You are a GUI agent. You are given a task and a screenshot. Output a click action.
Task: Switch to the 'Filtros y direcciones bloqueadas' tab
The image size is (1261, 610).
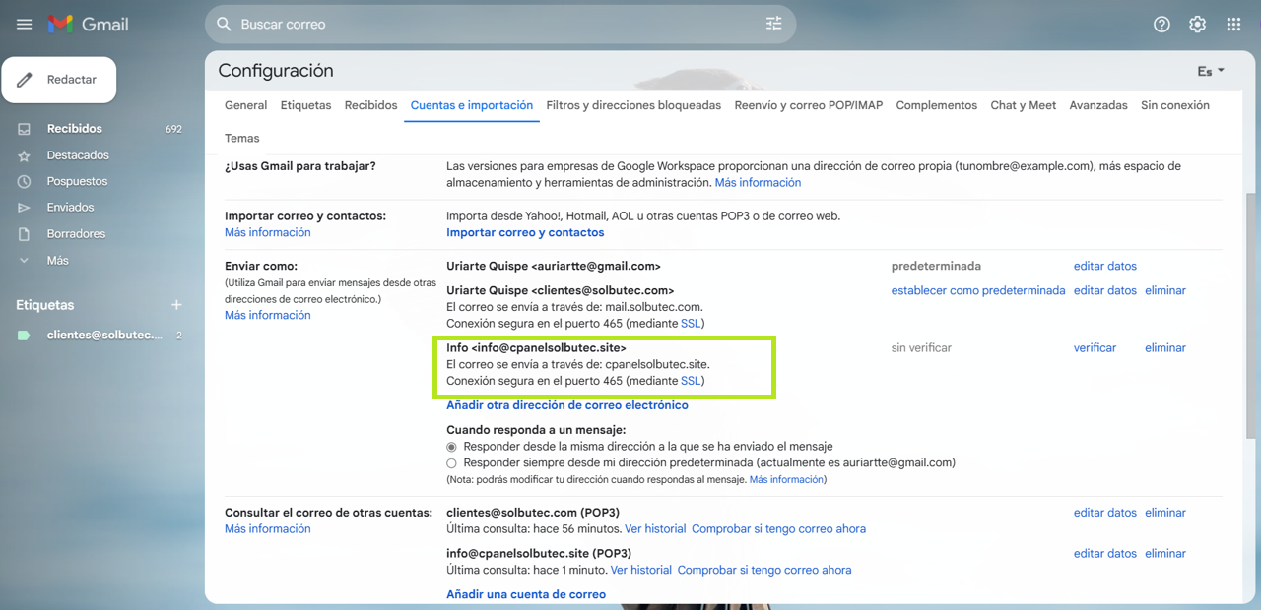click(x=633, y=105)
